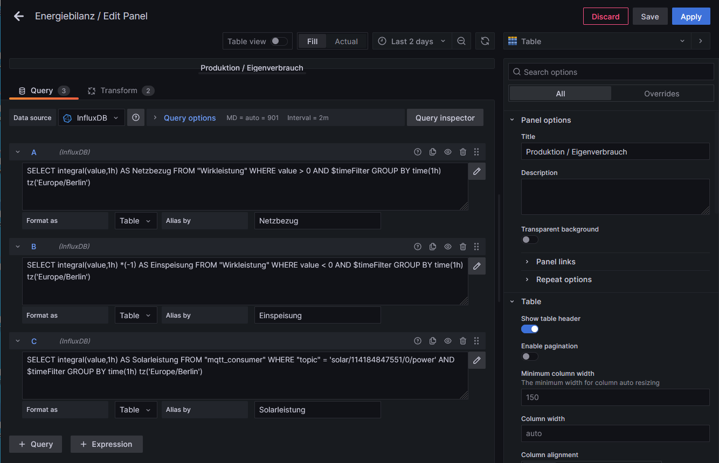719x463 pixels.
Task: Click the Apply button
Action: coord(690,17)
